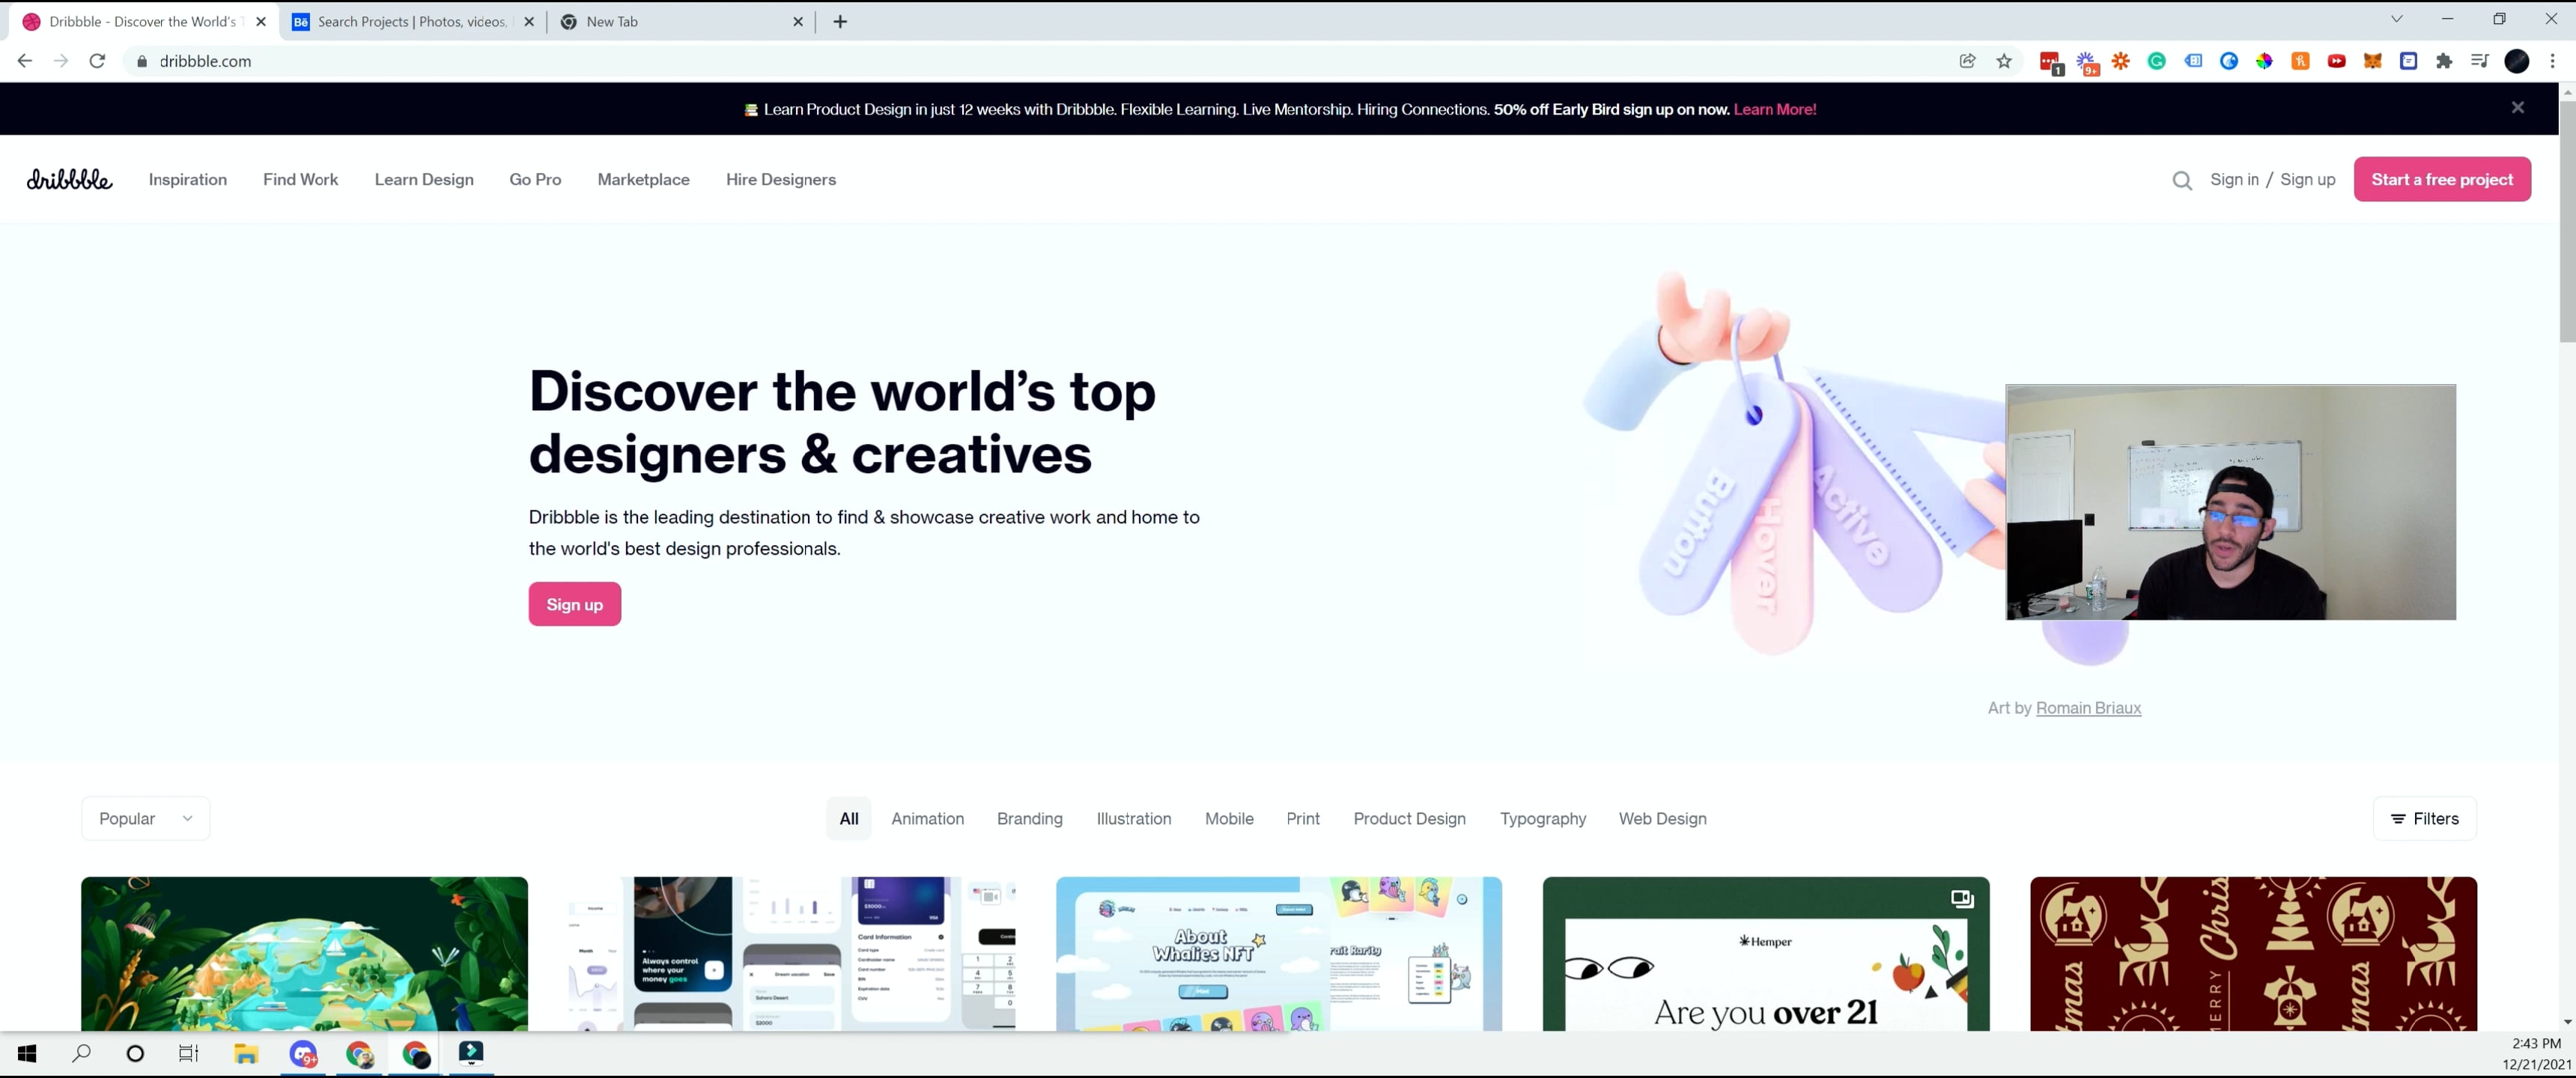Expand the Popular sort dropdown
This screenshot has height=1078, width=2576.
[146, 818]
